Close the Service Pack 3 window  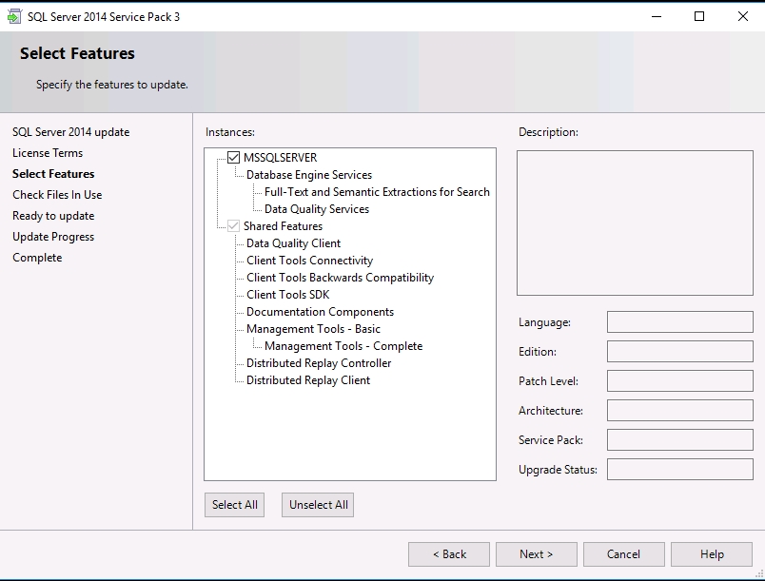742,16
